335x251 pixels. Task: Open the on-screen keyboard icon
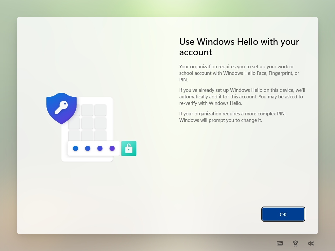[280, 243]
